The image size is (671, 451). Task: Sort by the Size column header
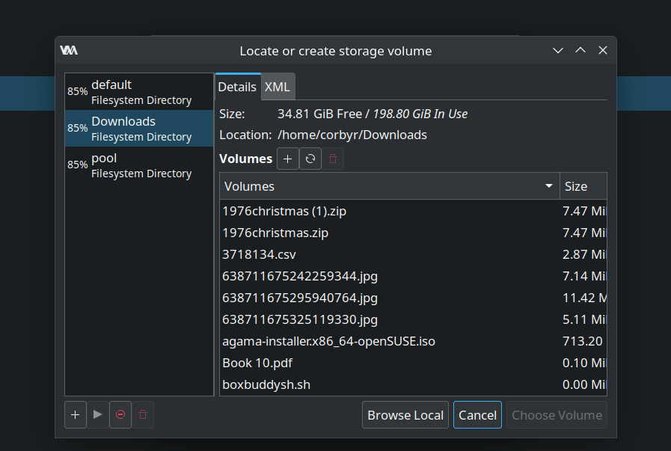pyautogui.click(x=583, y=186)
